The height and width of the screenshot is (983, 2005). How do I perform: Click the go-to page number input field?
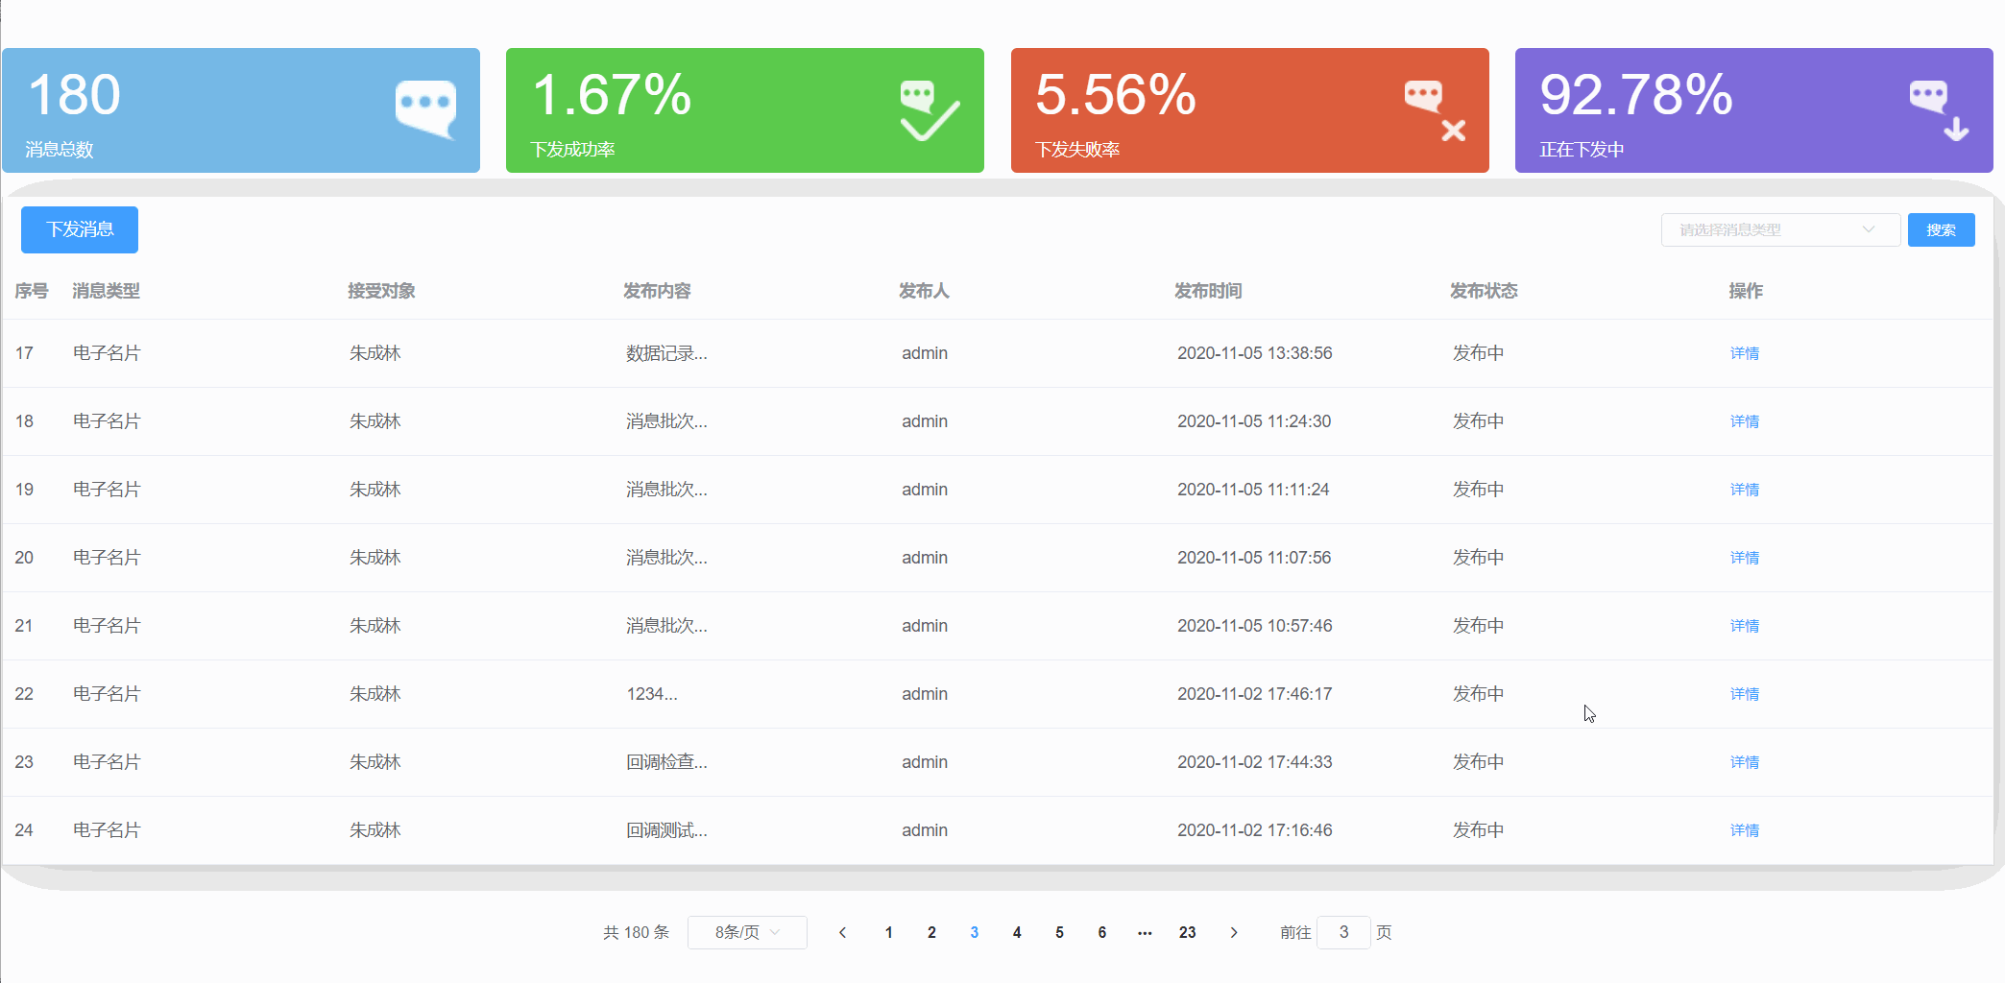1342,932
